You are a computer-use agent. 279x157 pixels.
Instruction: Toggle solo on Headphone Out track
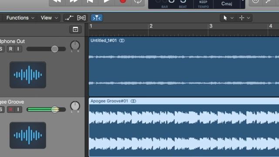pos(1,49)
